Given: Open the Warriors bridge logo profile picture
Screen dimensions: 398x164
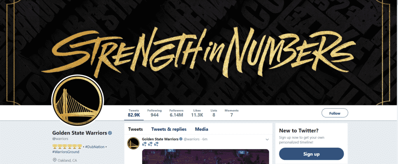Looking at the screenshot, I should 77,101.
